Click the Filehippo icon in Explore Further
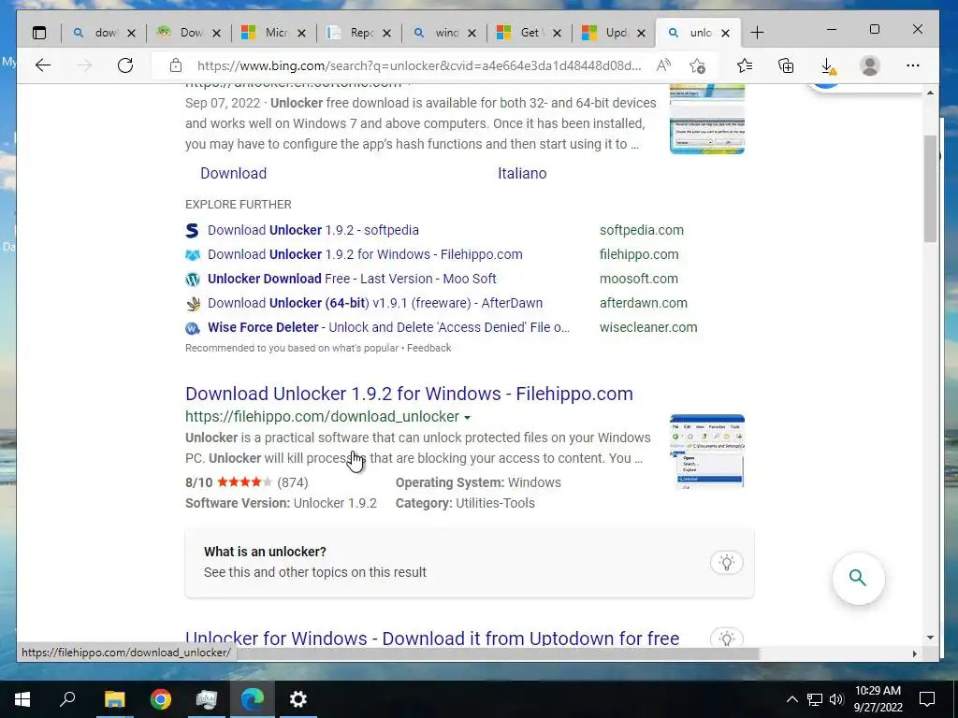958x718 pixels. tap(193, 255)
